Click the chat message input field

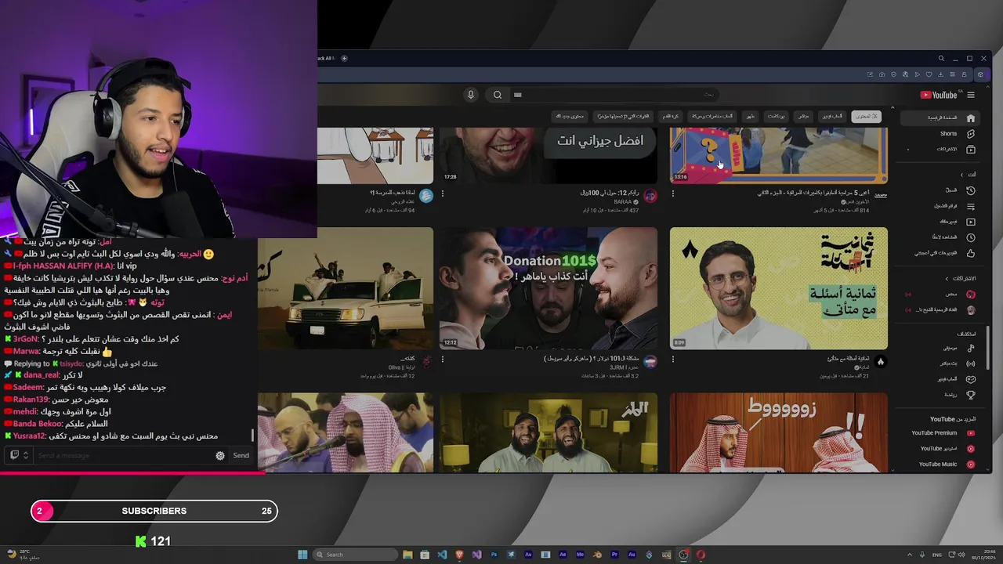point(124,455)
